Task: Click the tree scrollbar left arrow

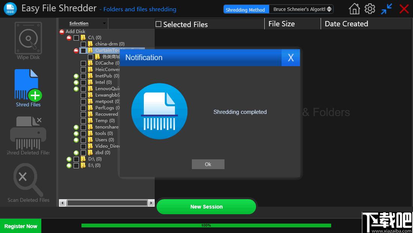Action: point(62,203)
